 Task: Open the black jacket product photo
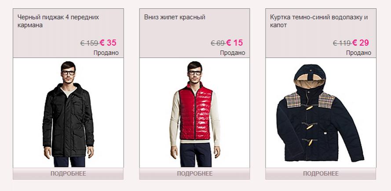click(x=68, y=113)
